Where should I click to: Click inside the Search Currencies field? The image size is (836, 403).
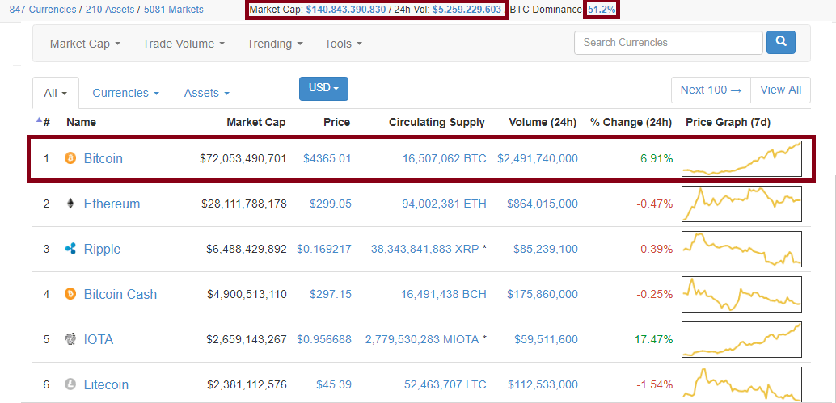pos(668,42)
